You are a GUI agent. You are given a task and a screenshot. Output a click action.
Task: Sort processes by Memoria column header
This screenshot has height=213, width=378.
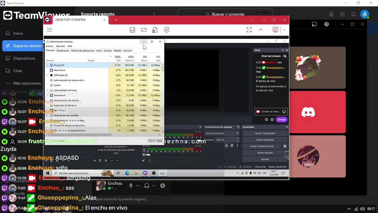click(128, 58)
